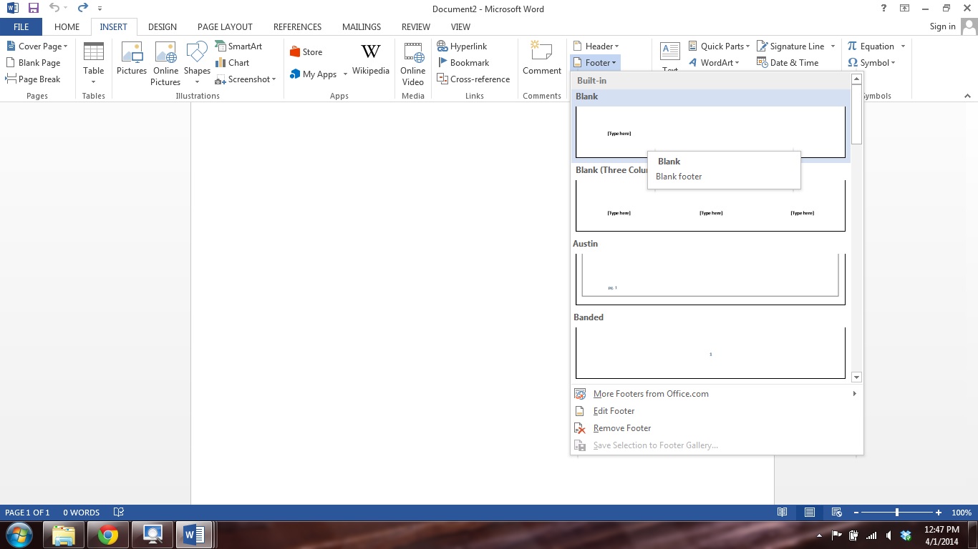Expand the My Apps dropdown arrow
This screenshot has width=978, height=549.
[345, 74]
